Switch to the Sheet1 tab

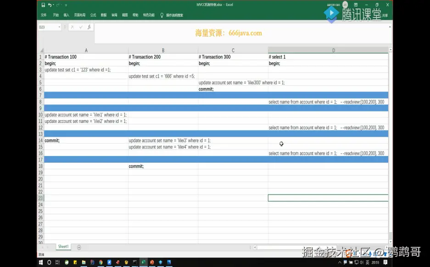click(x=63, y=247)
